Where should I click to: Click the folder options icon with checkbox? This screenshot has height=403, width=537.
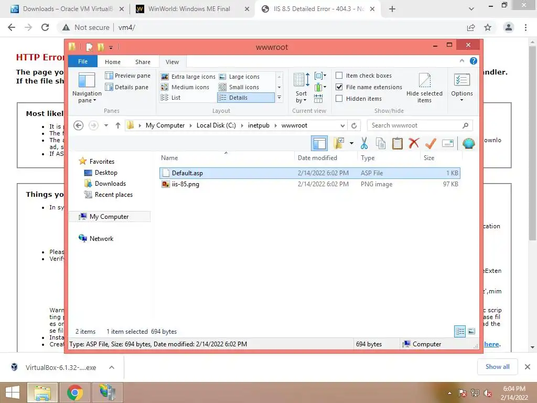click(x=338, y=143)
